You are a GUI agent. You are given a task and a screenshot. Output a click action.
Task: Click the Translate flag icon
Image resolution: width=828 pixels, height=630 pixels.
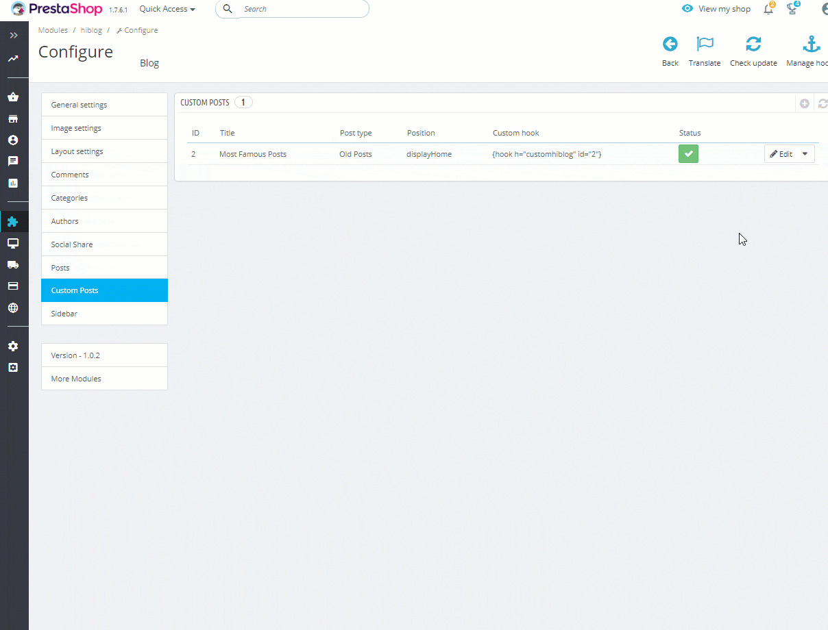(x=705, y=44)
